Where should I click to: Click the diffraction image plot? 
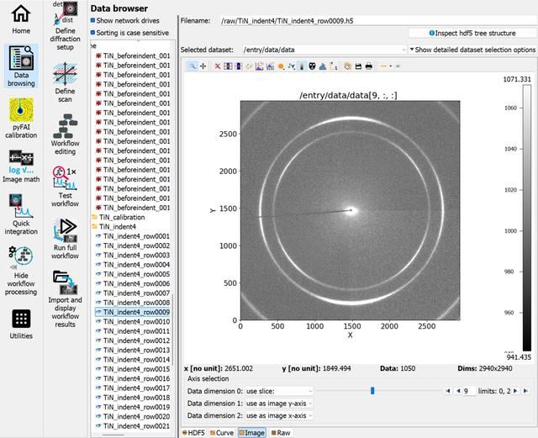(350, 210)
